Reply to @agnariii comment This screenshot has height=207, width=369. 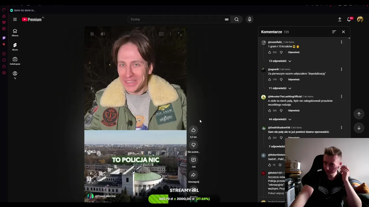(294, 79)
